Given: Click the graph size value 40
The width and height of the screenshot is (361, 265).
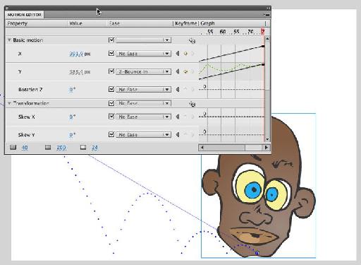Looking at the screenshot, I should coord(25,148).
